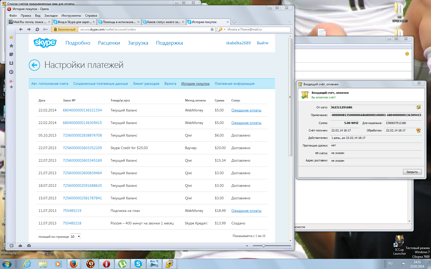Open the History clock panel in sidebar
The height and width of the screenshot is (269, 431).
[11, 72]
